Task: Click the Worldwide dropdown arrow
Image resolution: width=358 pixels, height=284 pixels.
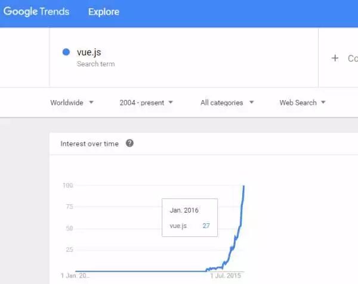Action: coord(91,102)
